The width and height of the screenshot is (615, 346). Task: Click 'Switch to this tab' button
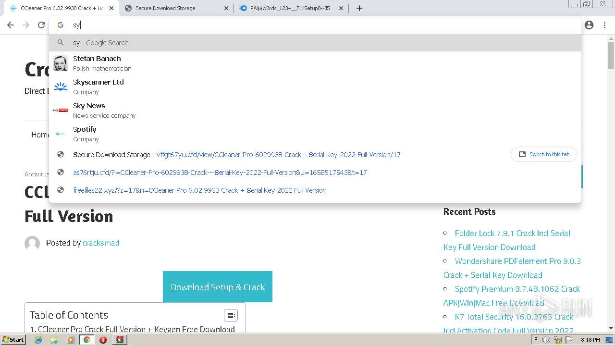tap(544, 154)
